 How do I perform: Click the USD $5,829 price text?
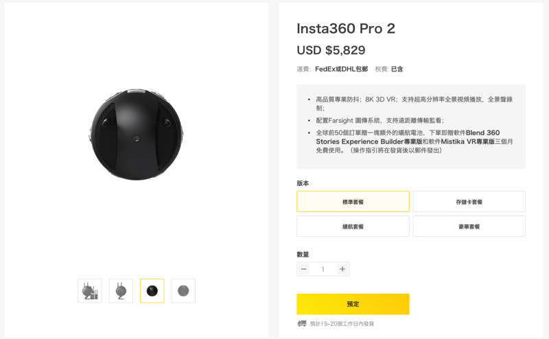tap(331, 50)
